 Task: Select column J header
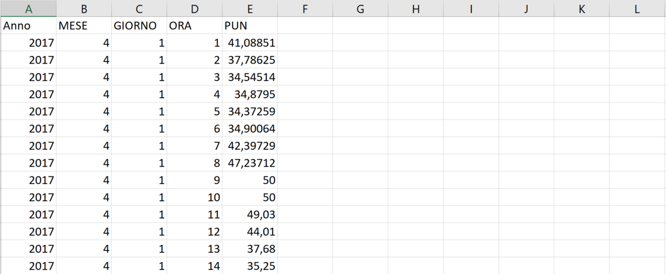tap(527, 8)
